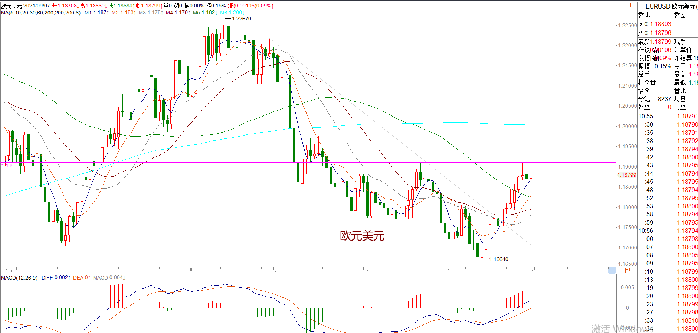Click the 10:56 tick row
This screenshot has height=333, width=698.
pos(668,231)
